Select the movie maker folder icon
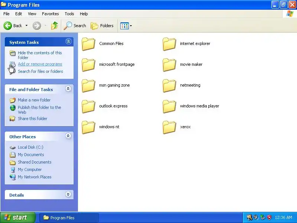 169,65
